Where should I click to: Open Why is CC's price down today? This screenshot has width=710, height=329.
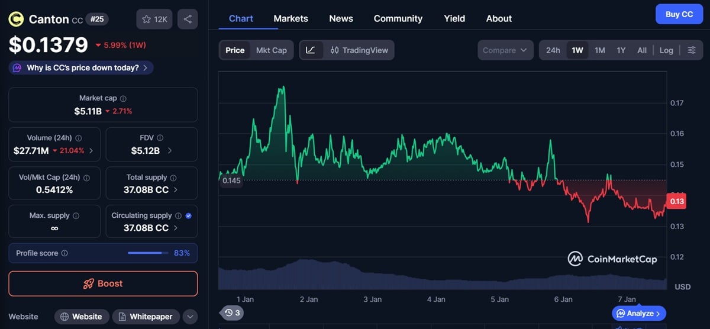coord(81,68)
